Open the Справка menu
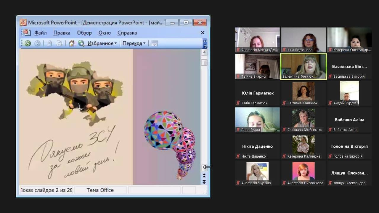The image size is (379, 213). pos(127,33)
